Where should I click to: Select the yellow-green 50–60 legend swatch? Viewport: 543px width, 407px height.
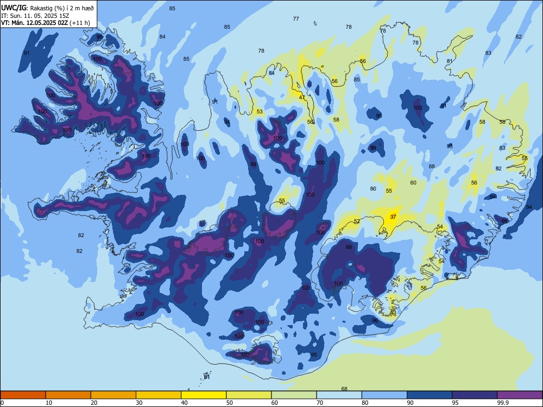coord(249,395)
